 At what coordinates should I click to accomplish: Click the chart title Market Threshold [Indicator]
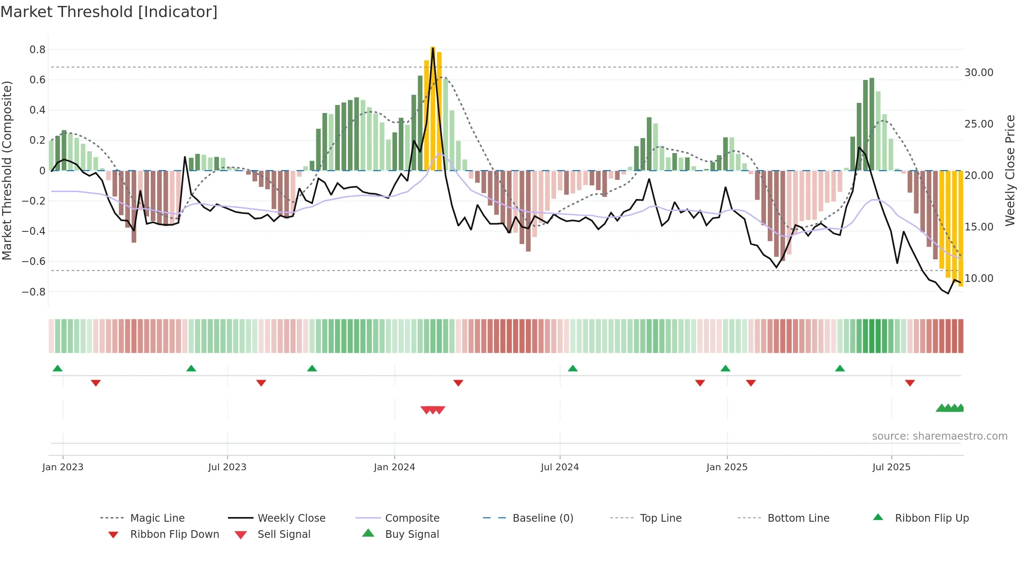pyautogui.click(x=109, y=12)
